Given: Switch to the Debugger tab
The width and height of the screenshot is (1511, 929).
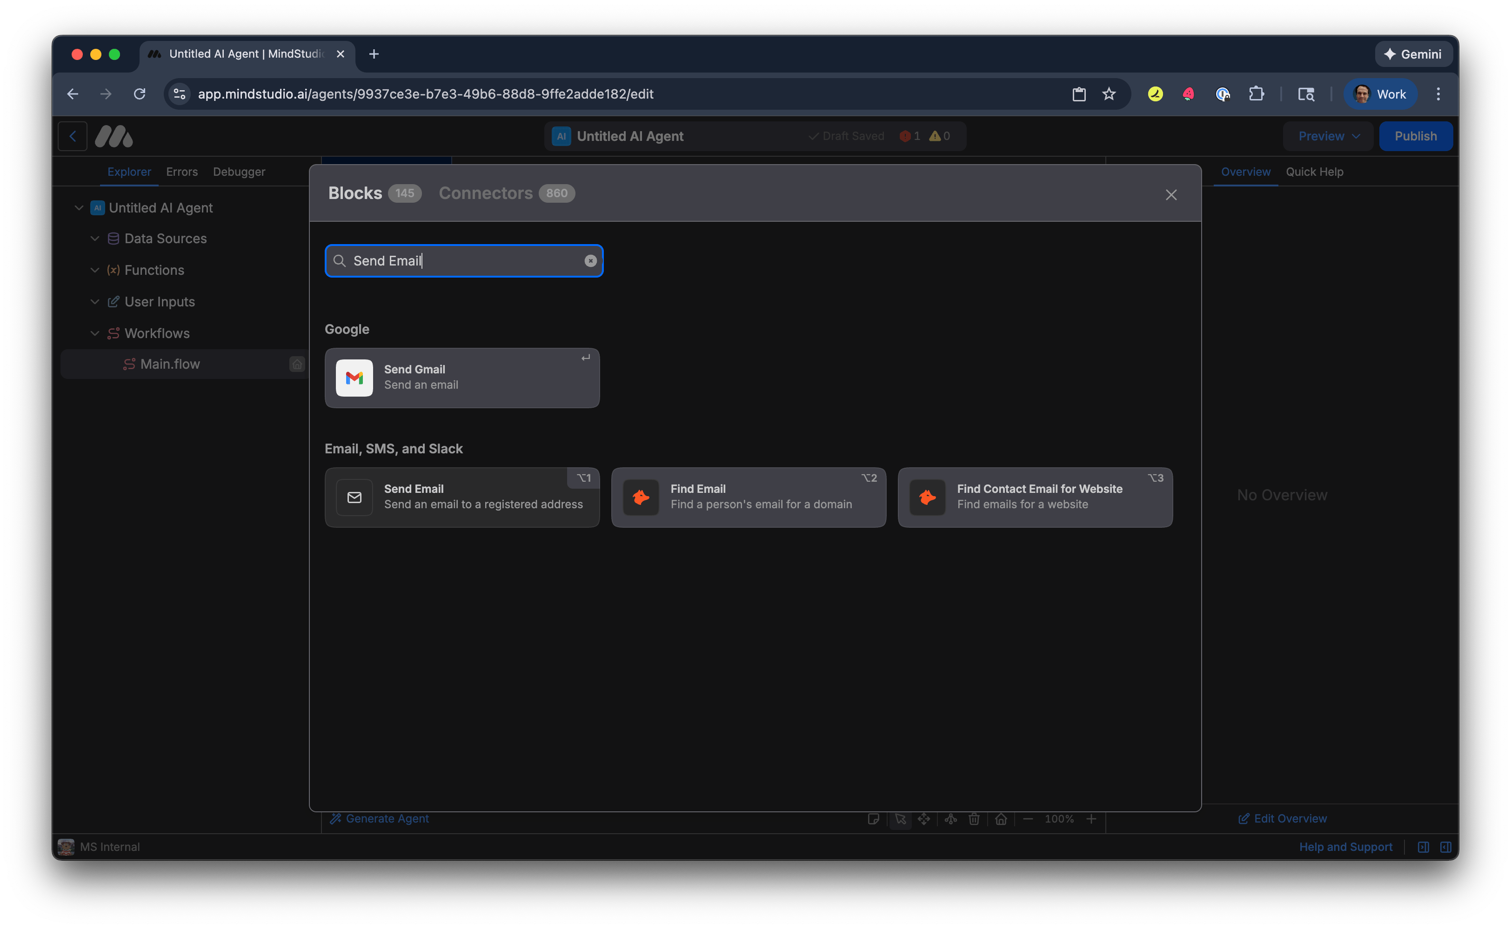Looking at the screenshot, I should (x=239, y=172).
